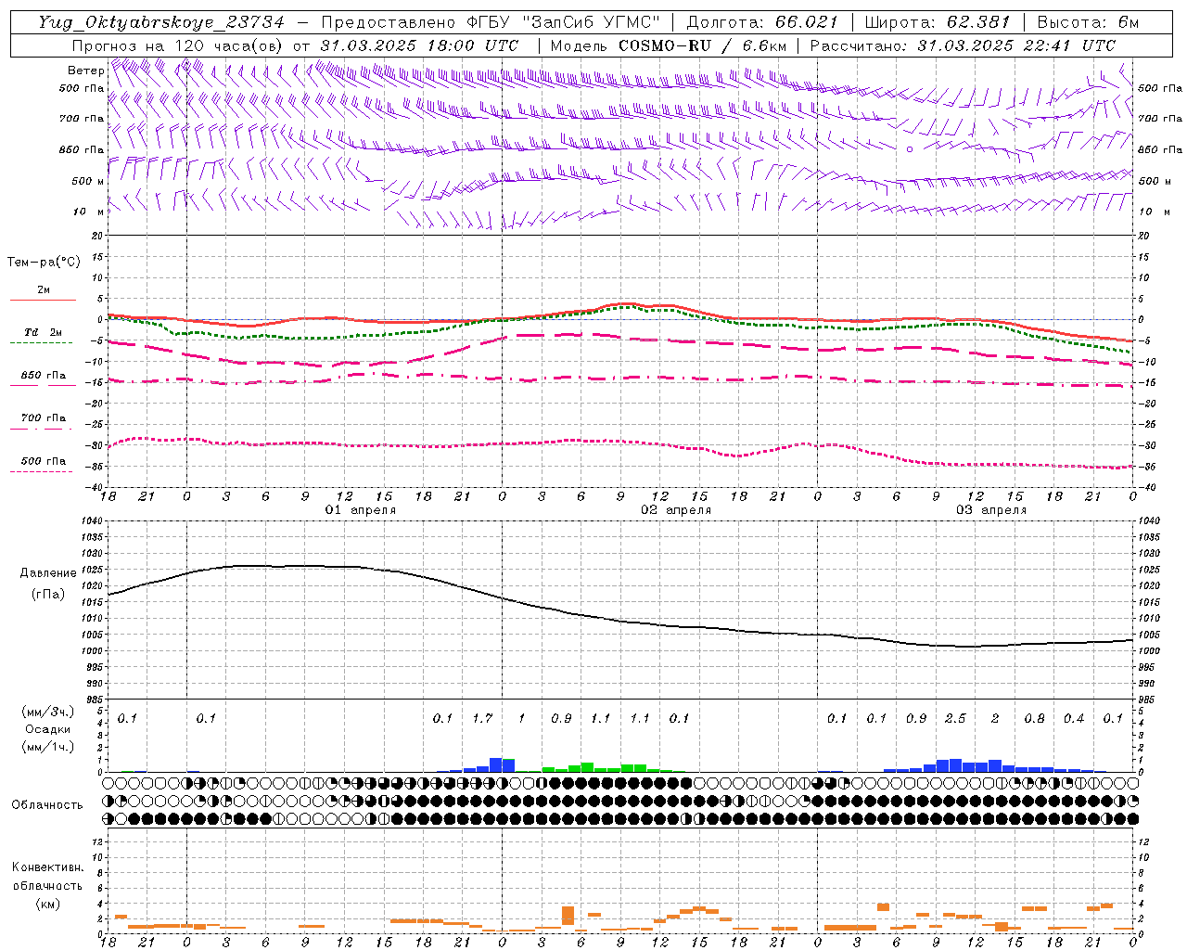The image size is (1187, 950).
Task: Click the 1.7 precipitation amount value
Action: (x=482, y=719)
